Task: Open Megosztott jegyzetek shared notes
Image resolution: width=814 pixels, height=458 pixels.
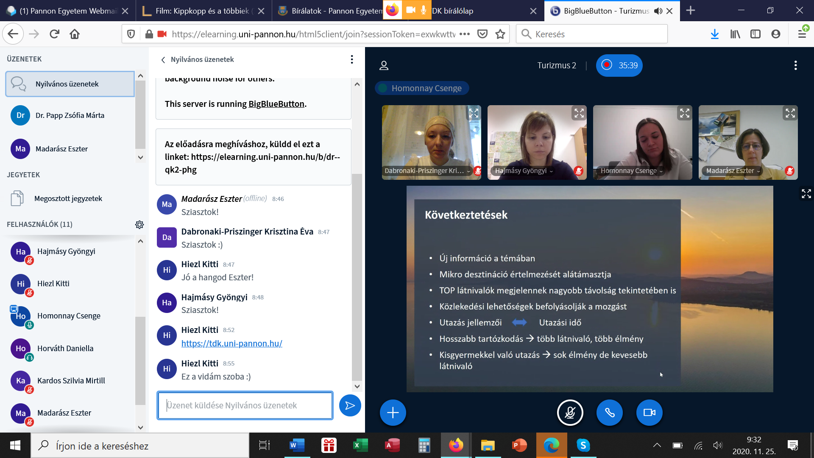Action: click(x=68, y=198)
